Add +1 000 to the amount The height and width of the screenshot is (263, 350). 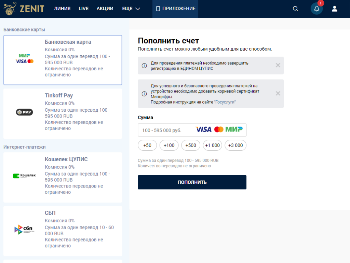pyautogui.click(x=213, y=146)
